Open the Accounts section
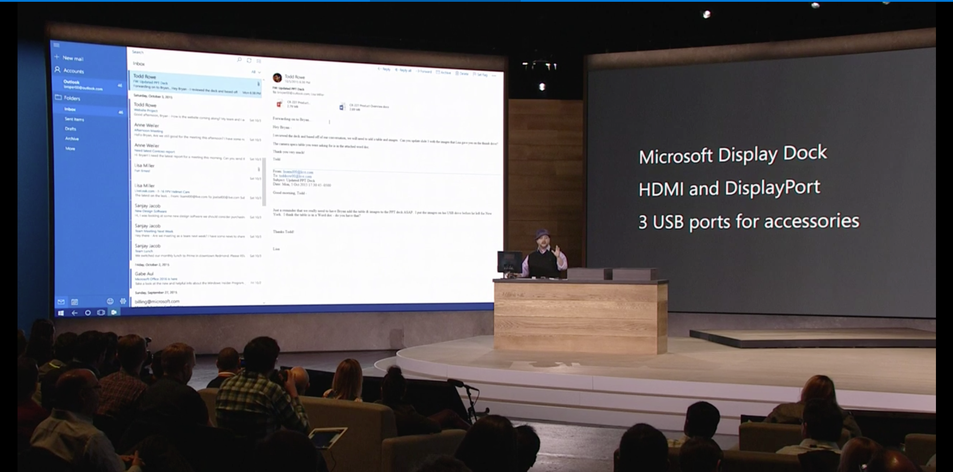Screen dimensions: 953x472 click(x=69, y=70)
